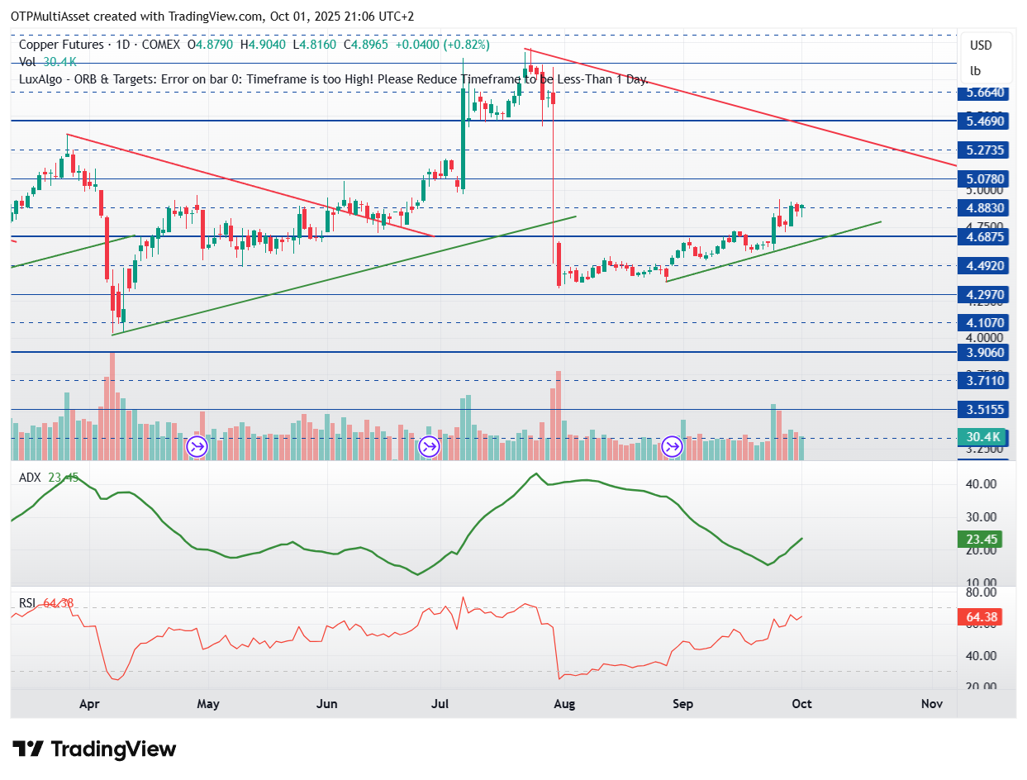Click the contract rollover icon near September

673,448
